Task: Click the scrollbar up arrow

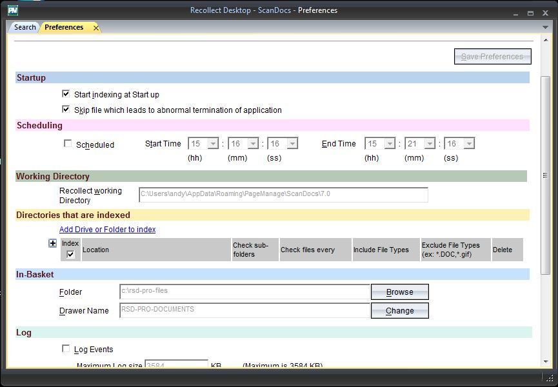Action: pos(545,40)
